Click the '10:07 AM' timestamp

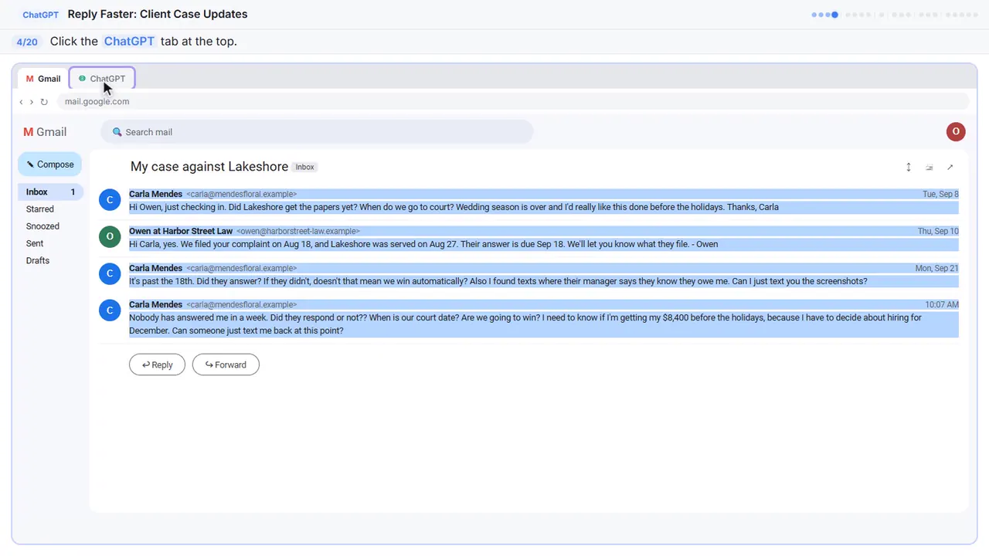click(942, 305)
